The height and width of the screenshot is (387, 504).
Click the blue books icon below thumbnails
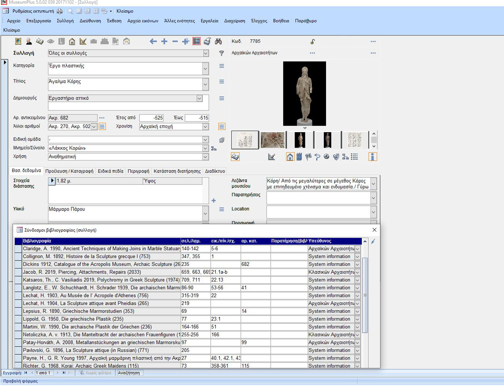[x=299, y=157]
